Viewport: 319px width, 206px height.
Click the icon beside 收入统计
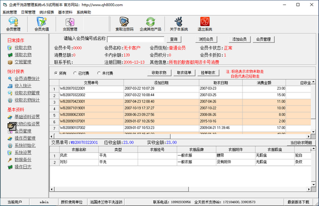(x=10, y=86)
